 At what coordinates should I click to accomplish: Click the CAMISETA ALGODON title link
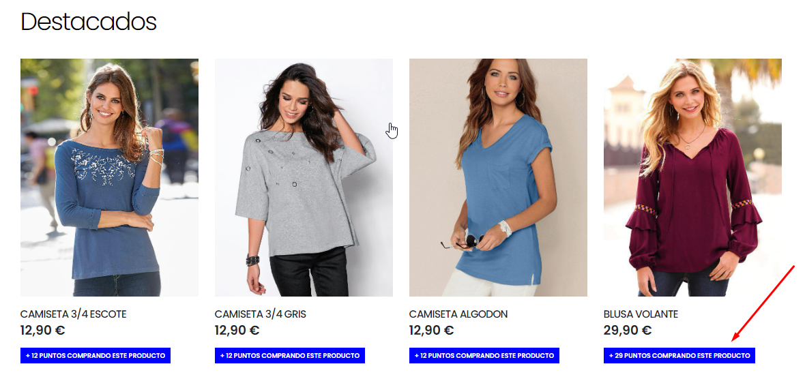[458, 314]
